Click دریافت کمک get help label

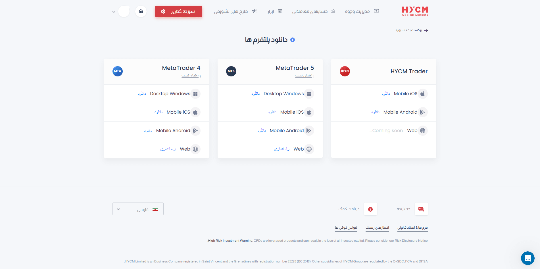(349, 209)
